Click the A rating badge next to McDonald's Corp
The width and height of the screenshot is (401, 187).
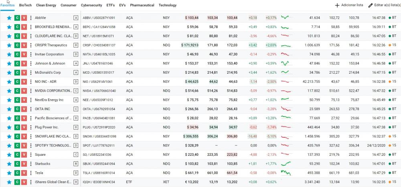pyautogui.click(x=76, y=72)
